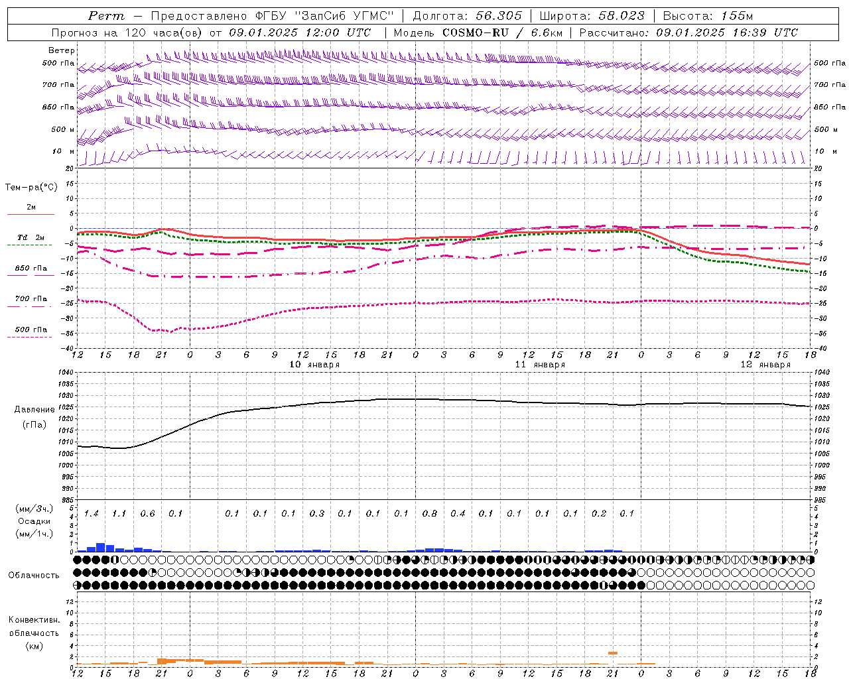Click the '12 января' date label

765,365
